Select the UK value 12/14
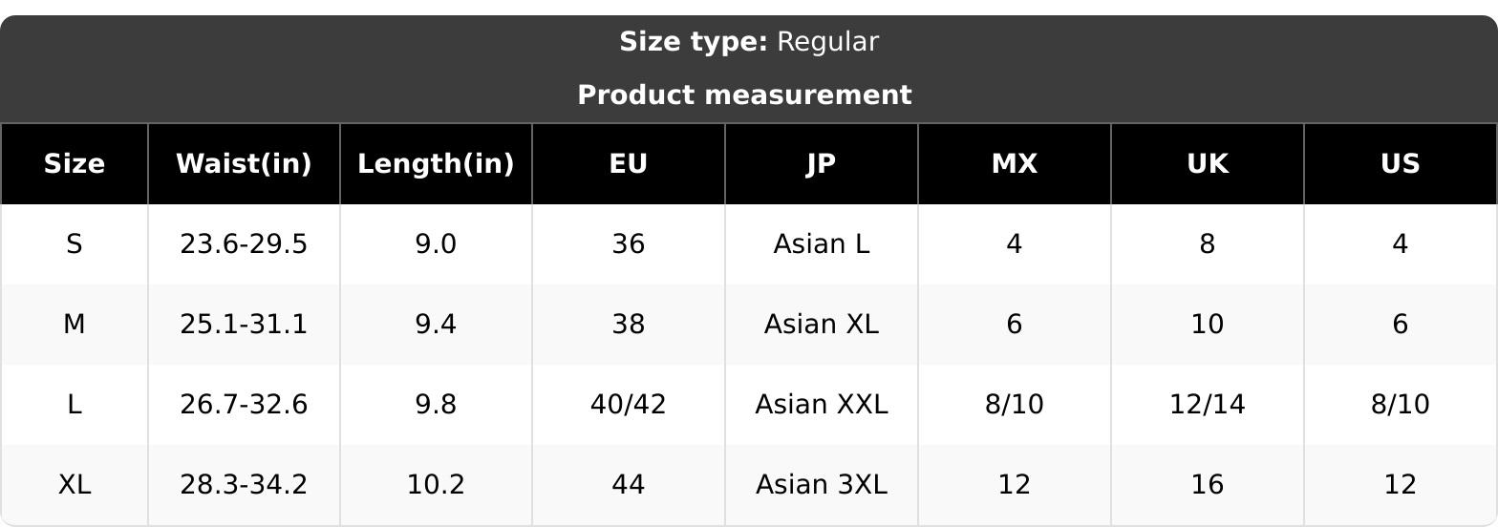The height and width of the screenshot is (527, 1498). tap(1208, 405)
